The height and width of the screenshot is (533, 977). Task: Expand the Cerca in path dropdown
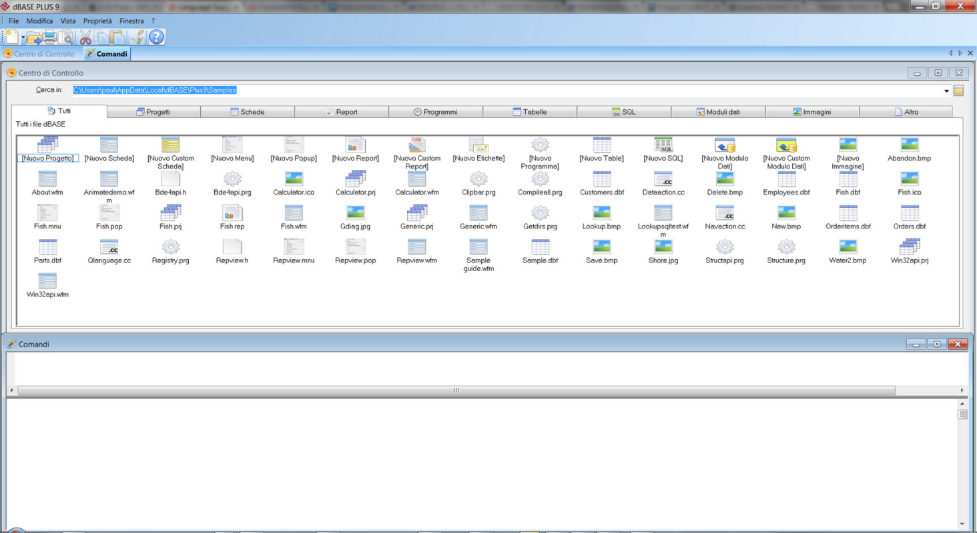pos(946,91)
